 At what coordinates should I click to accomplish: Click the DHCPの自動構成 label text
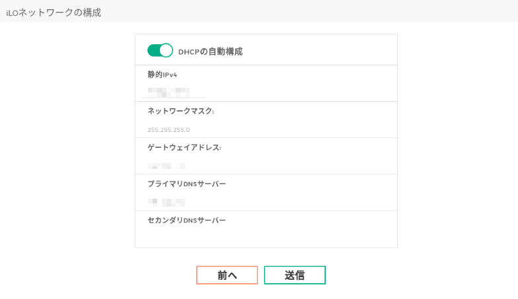point(210,51)
